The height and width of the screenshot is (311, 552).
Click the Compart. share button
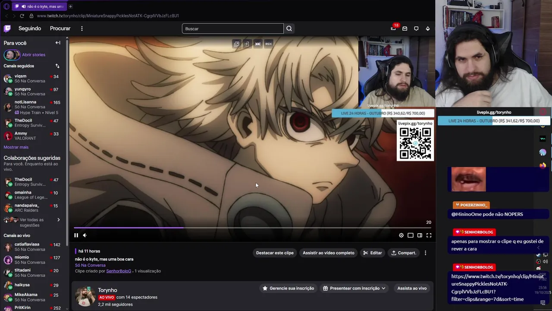click(404, 253)
